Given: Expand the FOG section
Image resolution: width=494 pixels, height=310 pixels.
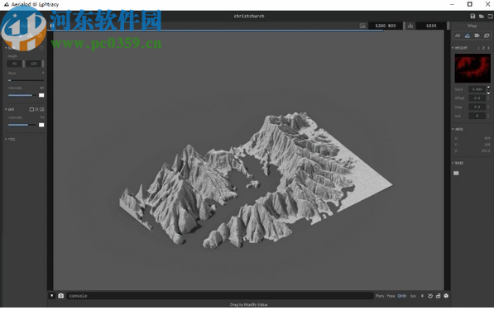Looking at the screenshot, I should click(x=10, y=139).
